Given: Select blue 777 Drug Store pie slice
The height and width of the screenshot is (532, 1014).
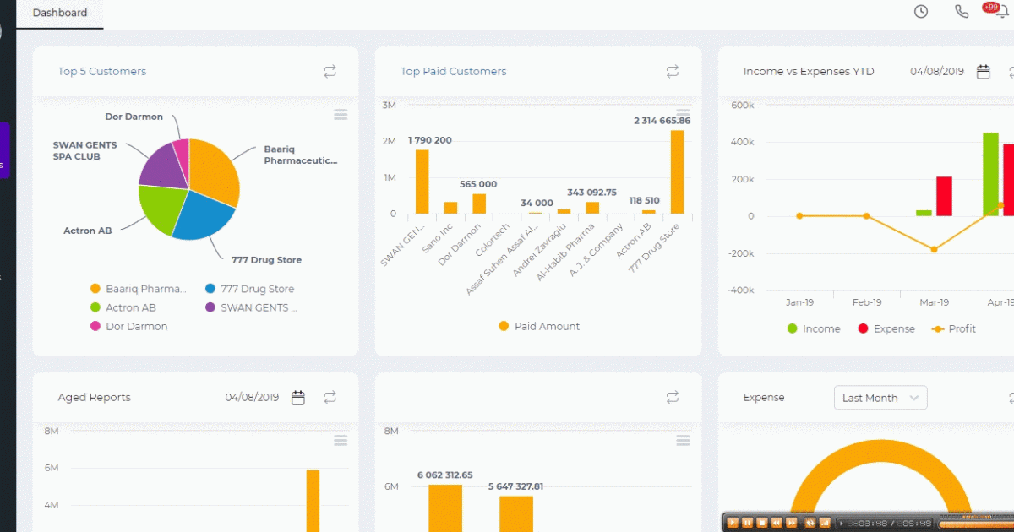Looking at the screenshot, I should [203, 215].
